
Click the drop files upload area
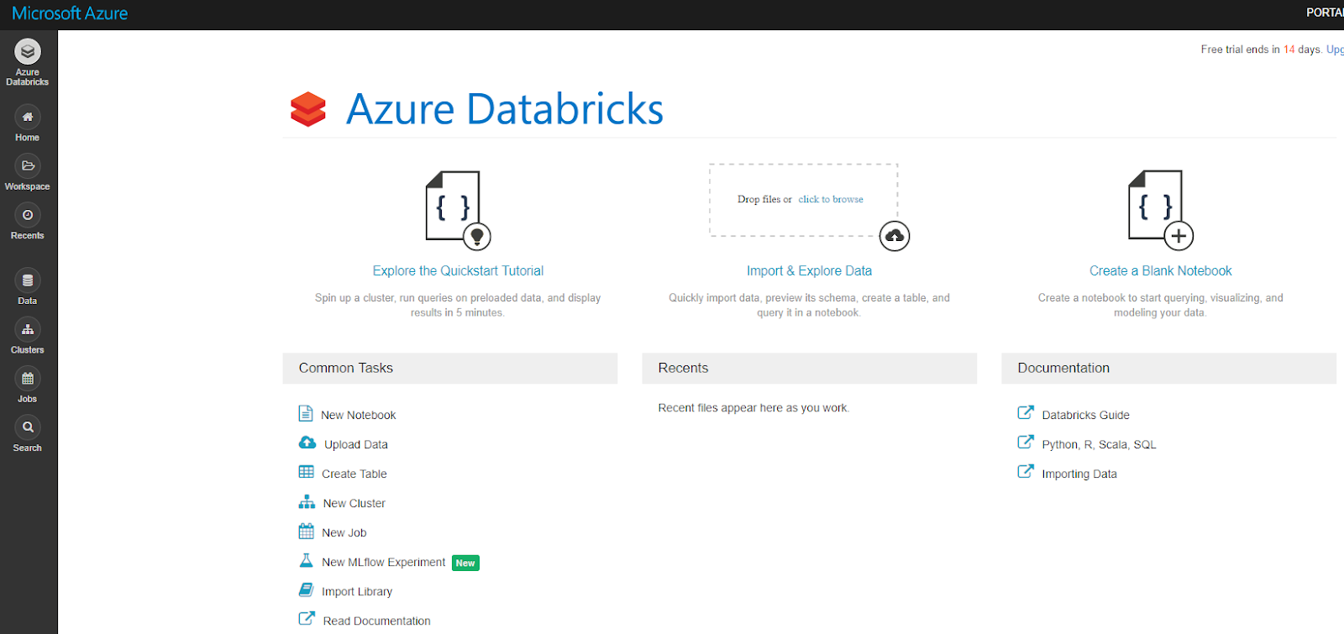pyautogui.click(x=803, y=200)
